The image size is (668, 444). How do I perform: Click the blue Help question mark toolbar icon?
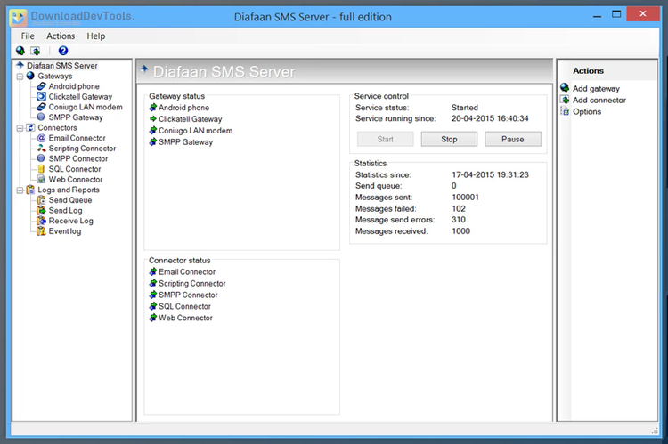tap(63, 51)
